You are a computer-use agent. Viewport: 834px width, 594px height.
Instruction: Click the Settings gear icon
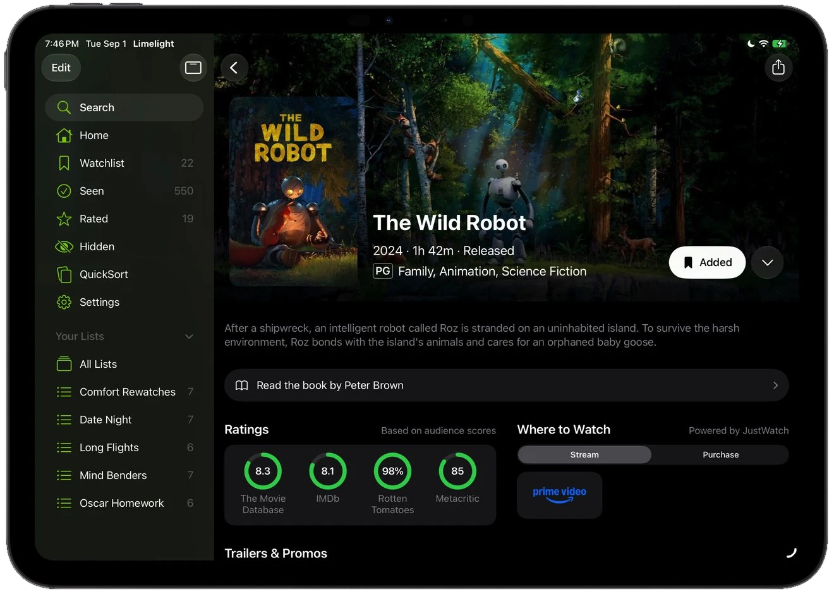click(64, 302)
